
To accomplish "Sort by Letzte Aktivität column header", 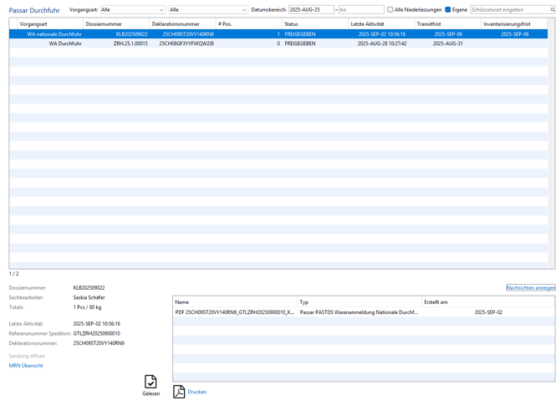I will click(381, 24).
